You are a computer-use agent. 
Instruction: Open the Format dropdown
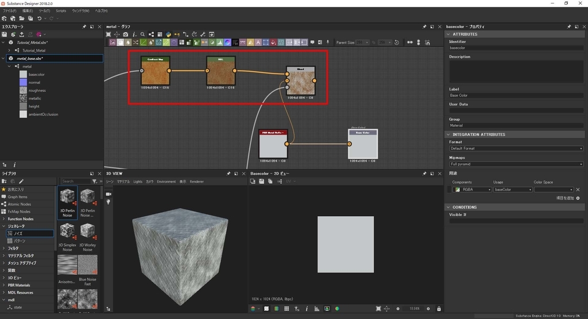coord(516,148)
